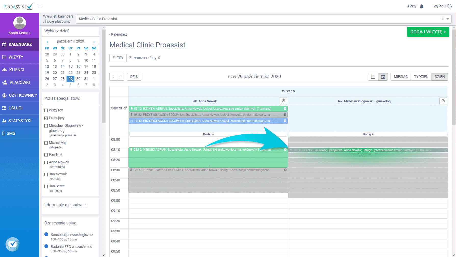This screenshot has width=456, height=257.
Task: Expand the Konto Demo account menu
Action: 20,33
